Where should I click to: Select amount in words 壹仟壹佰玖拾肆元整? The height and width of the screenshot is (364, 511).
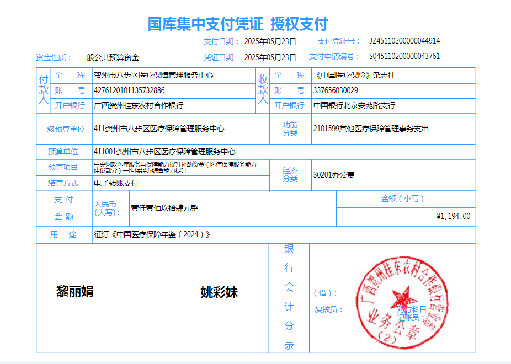164,208
